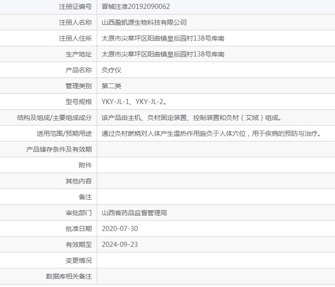
Task: Select the 备注 label
Action: pos(85,197)
